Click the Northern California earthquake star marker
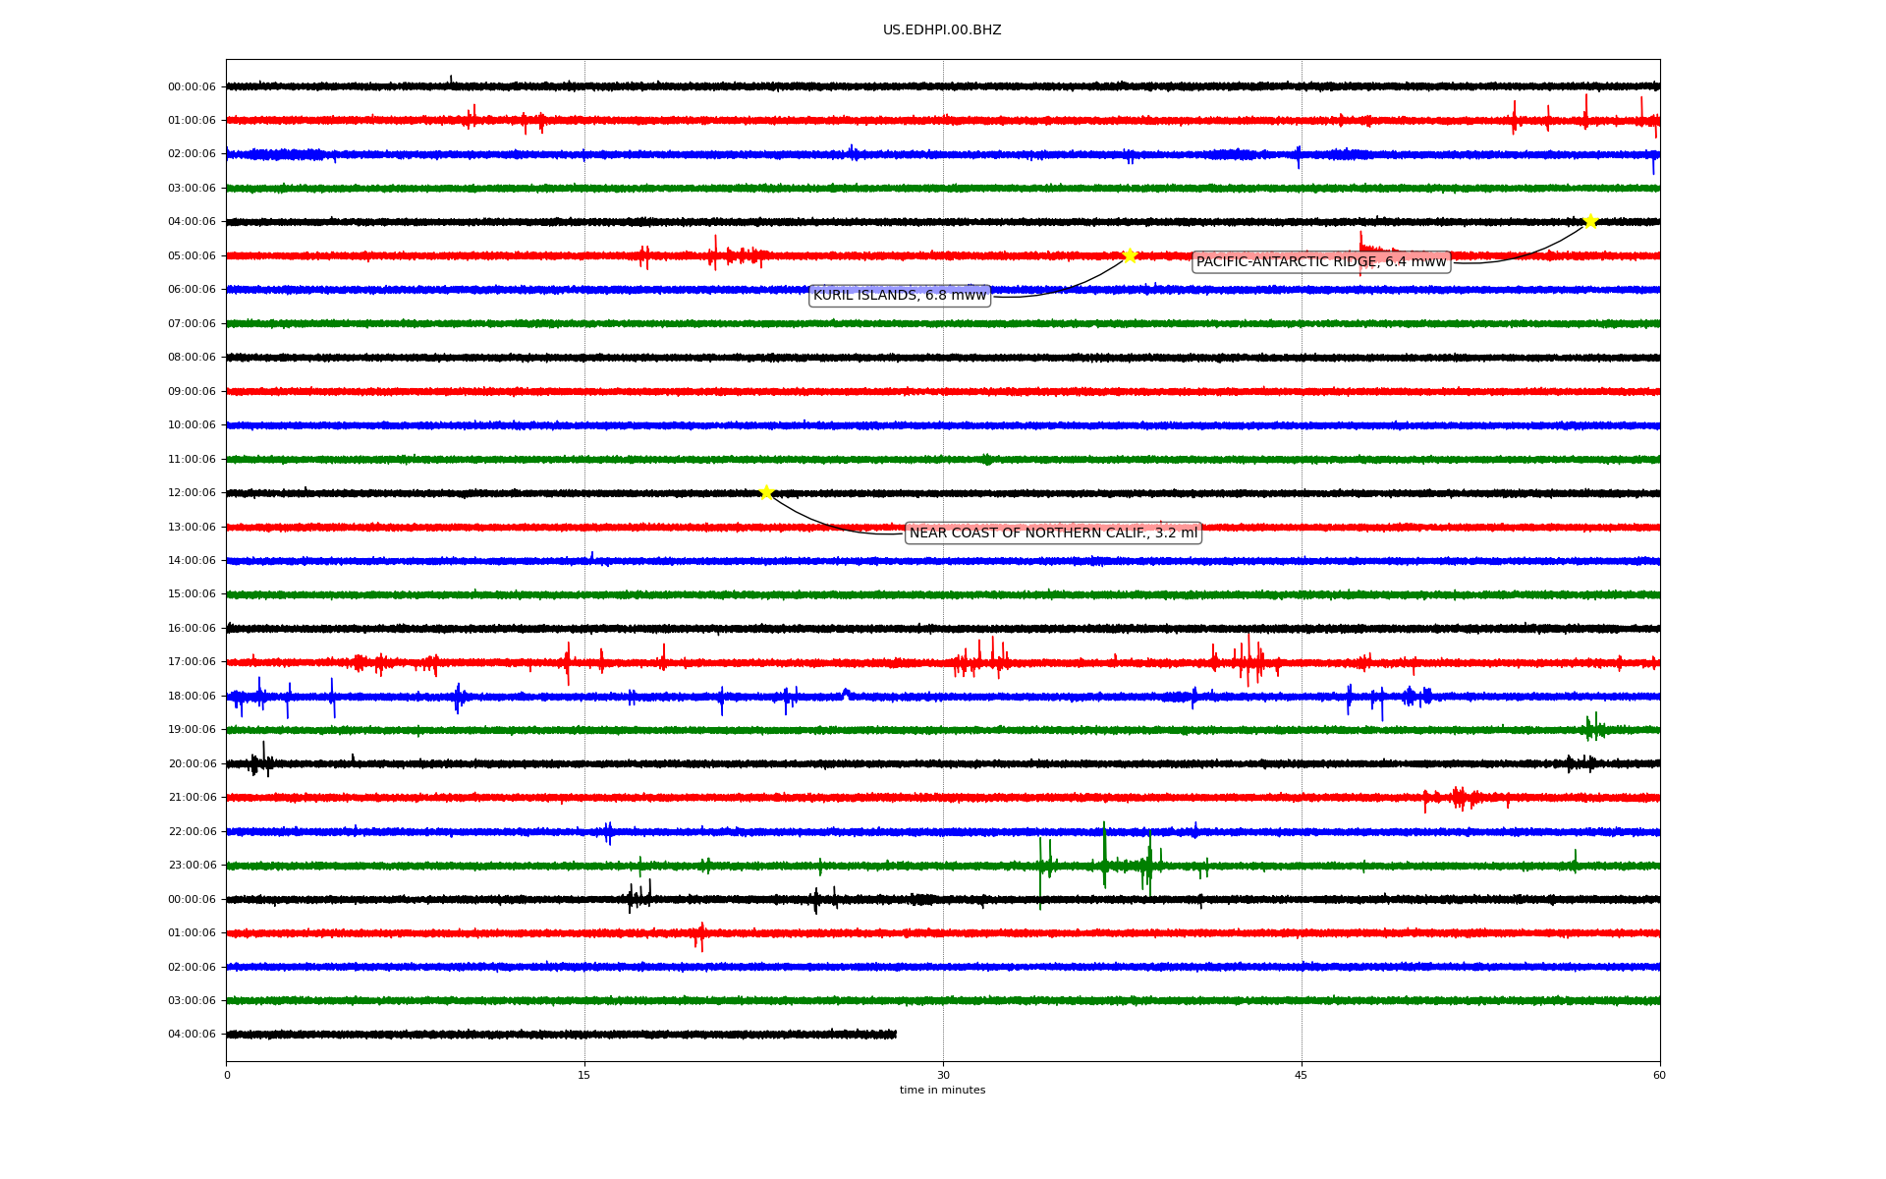The height and width of the screenshot is (1179, 1886). [766, 492]
